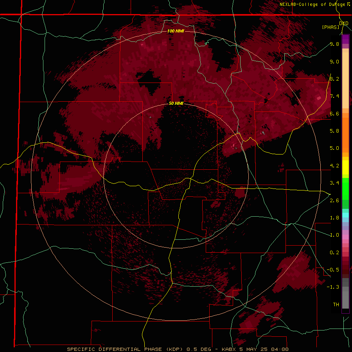This screenshot has height=352, width=352.
Task: Pick the purple band atop the color bar
Action: [345, 39]
